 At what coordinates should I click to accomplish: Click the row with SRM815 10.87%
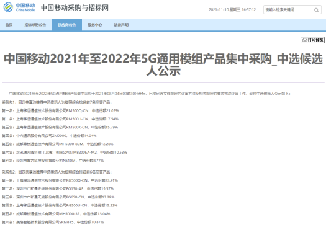[x=53, y=222]
